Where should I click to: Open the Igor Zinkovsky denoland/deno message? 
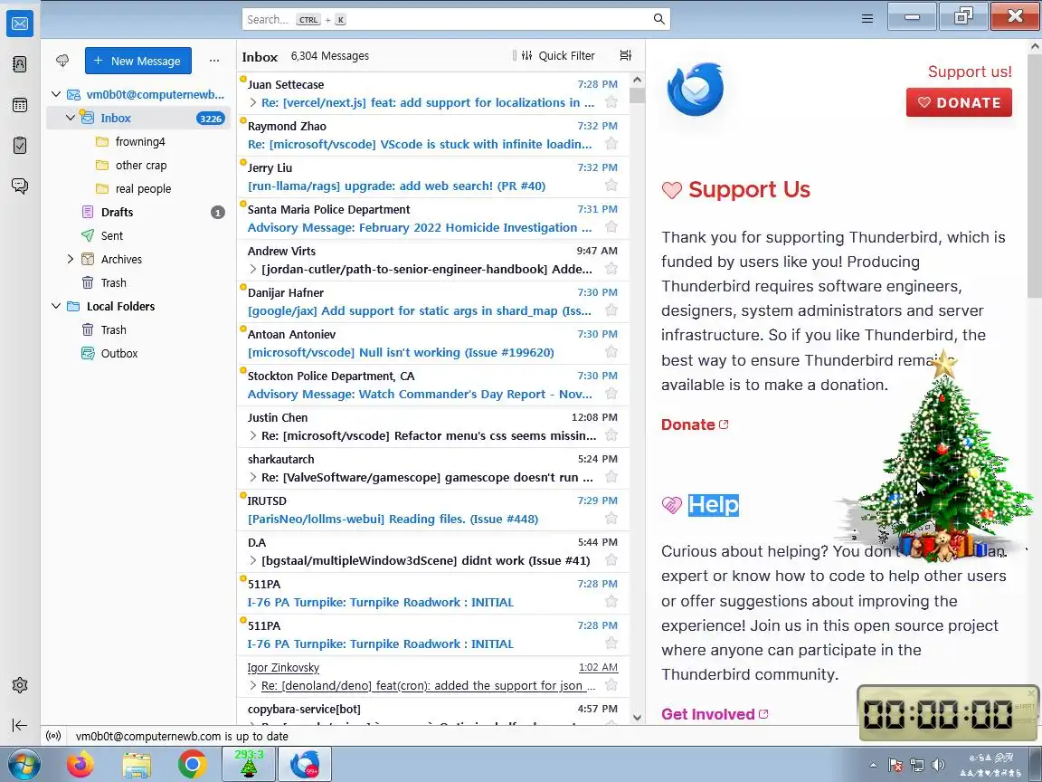[432, 676]
